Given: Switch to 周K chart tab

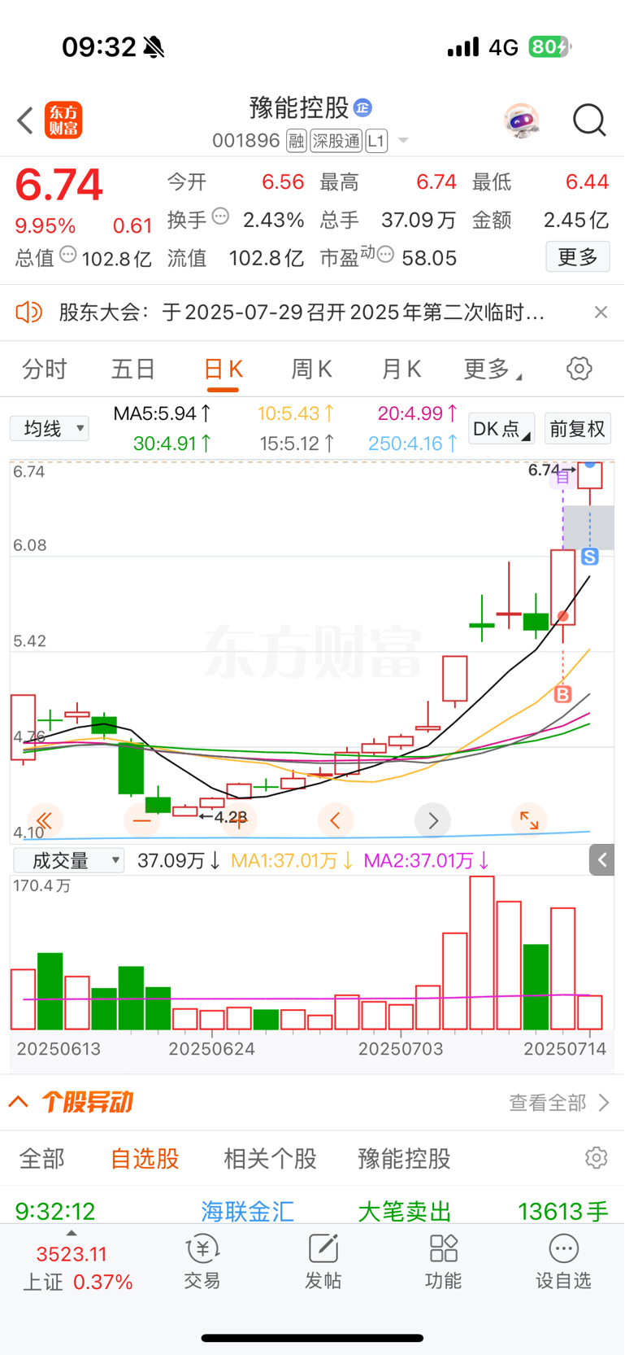Looking at the screenshot, I should point(311,369).
